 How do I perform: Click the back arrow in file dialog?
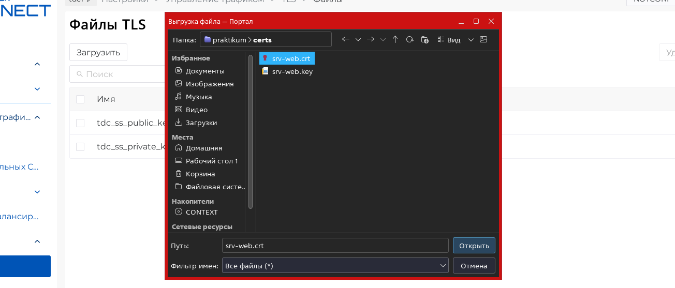[346, 39]
